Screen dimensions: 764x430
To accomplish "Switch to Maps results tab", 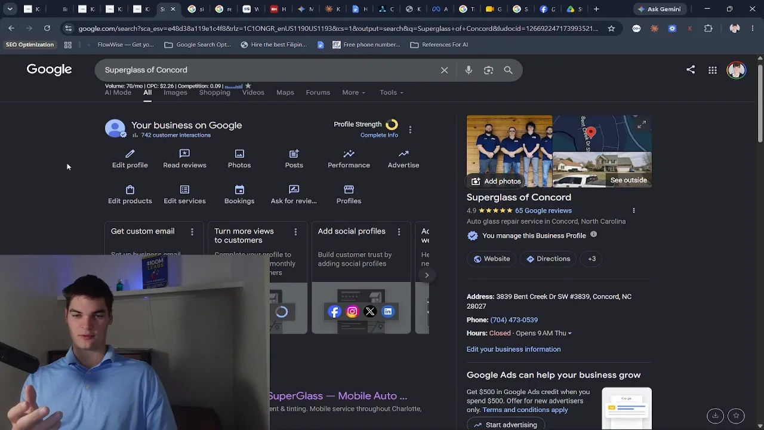I will (x=285, y=93).
